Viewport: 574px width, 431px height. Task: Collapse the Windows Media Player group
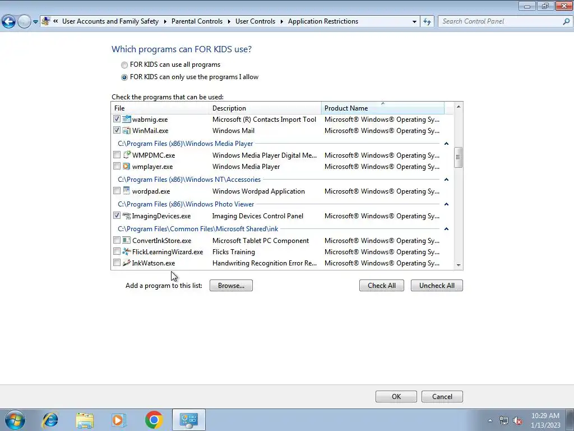click(446, 144)
